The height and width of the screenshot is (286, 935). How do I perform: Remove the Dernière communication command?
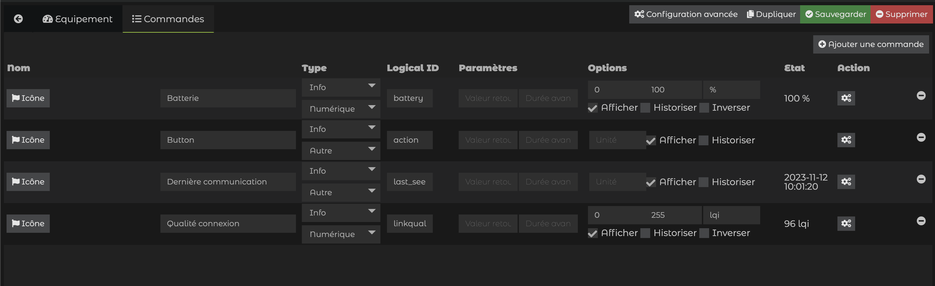[x=921, y=179]
